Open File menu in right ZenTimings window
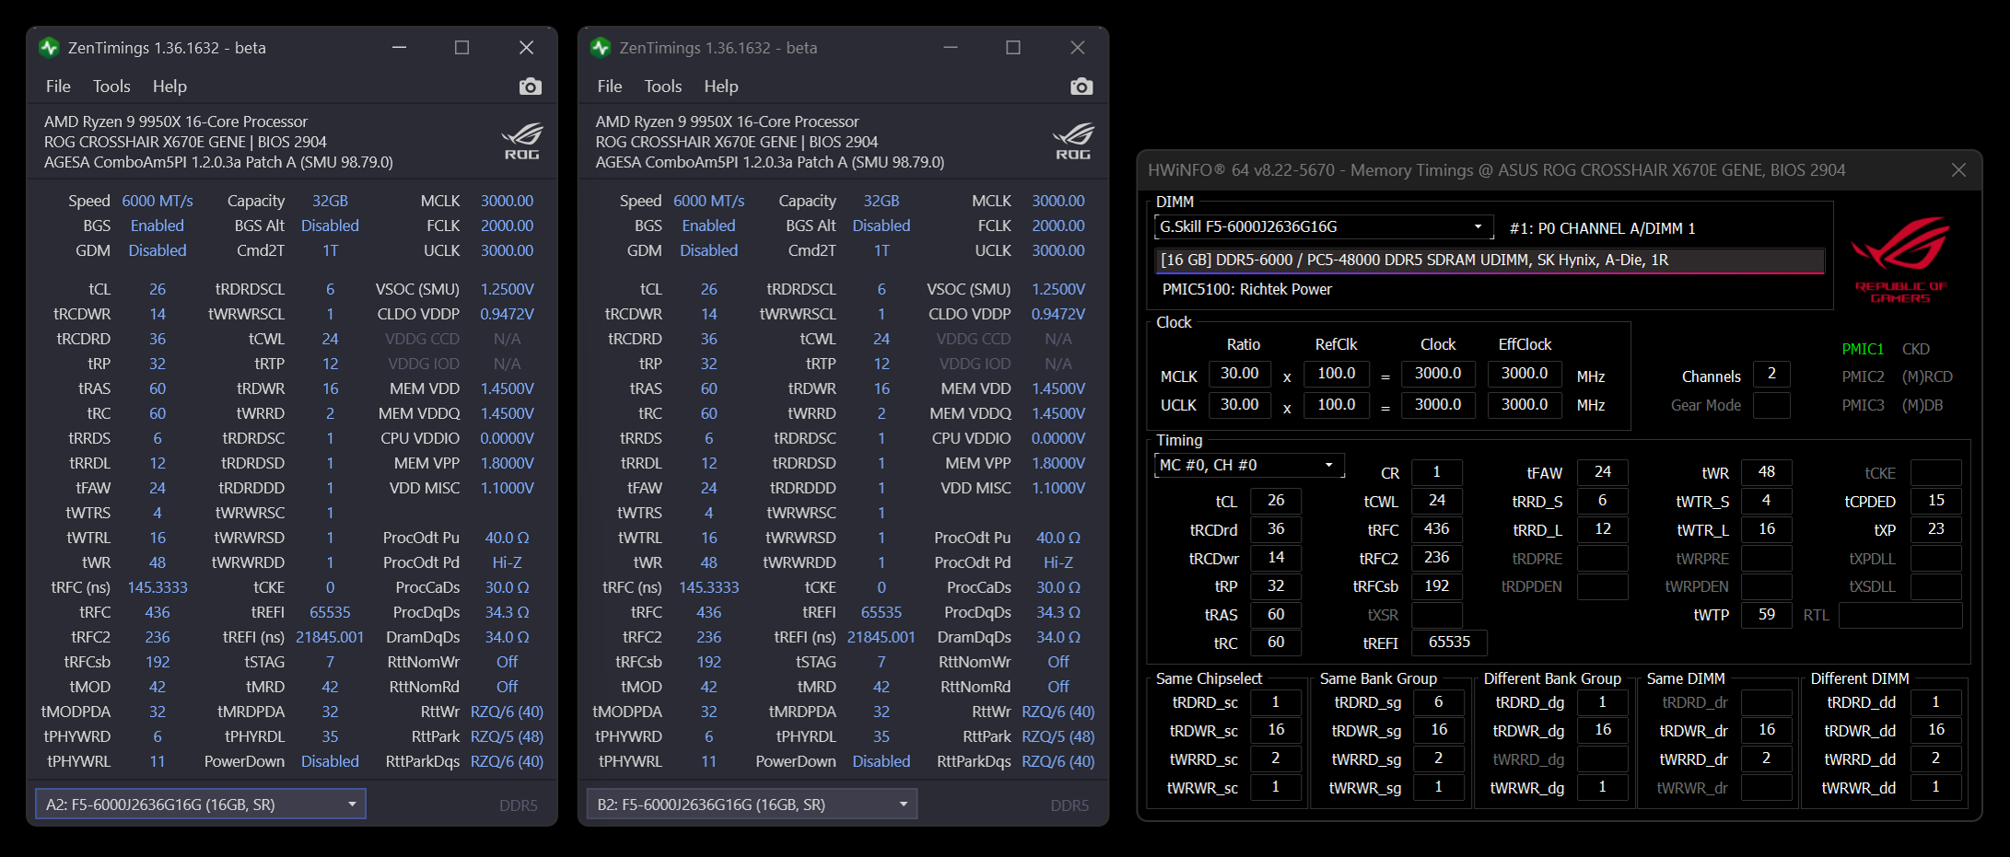 (x=610, y=87)
